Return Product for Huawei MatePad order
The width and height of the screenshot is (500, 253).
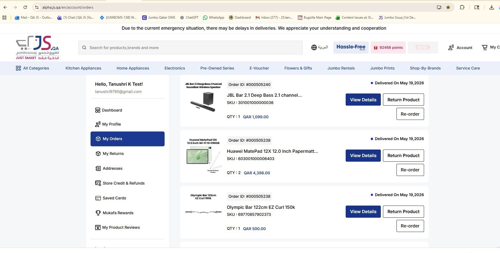click(403, 155)
